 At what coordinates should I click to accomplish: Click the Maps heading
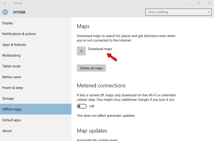(x=83, y=26)
